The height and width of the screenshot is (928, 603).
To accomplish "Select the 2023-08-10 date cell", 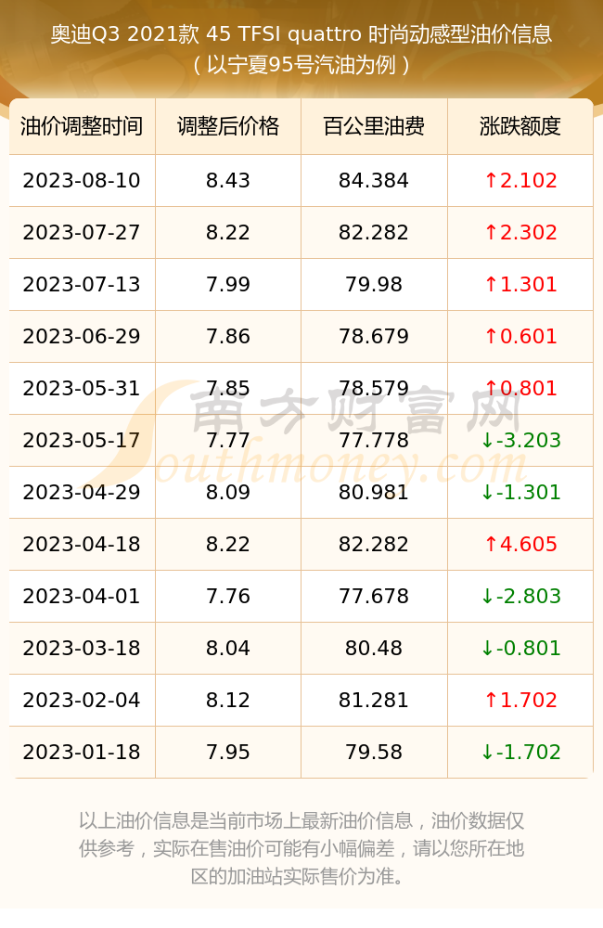I will coord(82,181).
